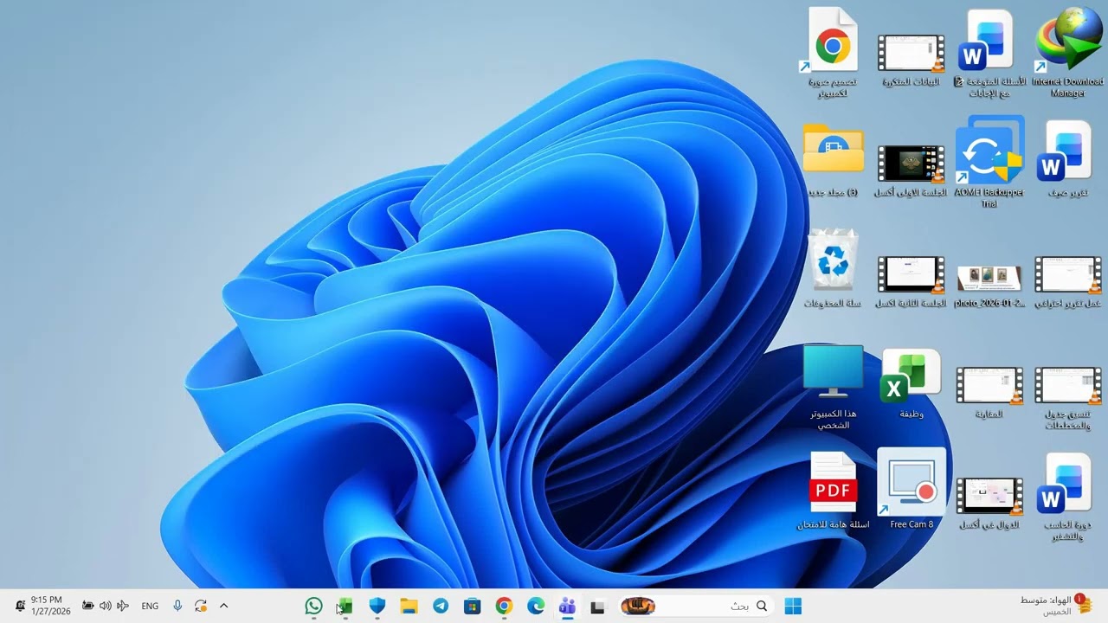Switch the ENG input language indicator
1108x623 pixels.
(x=150, y=607)
